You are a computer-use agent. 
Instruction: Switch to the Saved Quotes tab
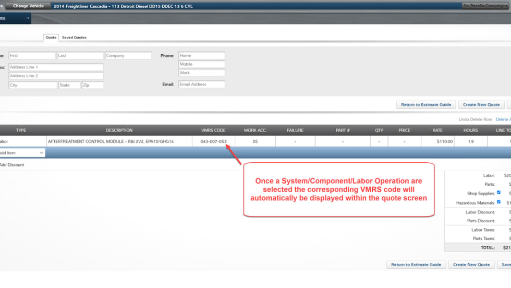click(x=74, y=38)
